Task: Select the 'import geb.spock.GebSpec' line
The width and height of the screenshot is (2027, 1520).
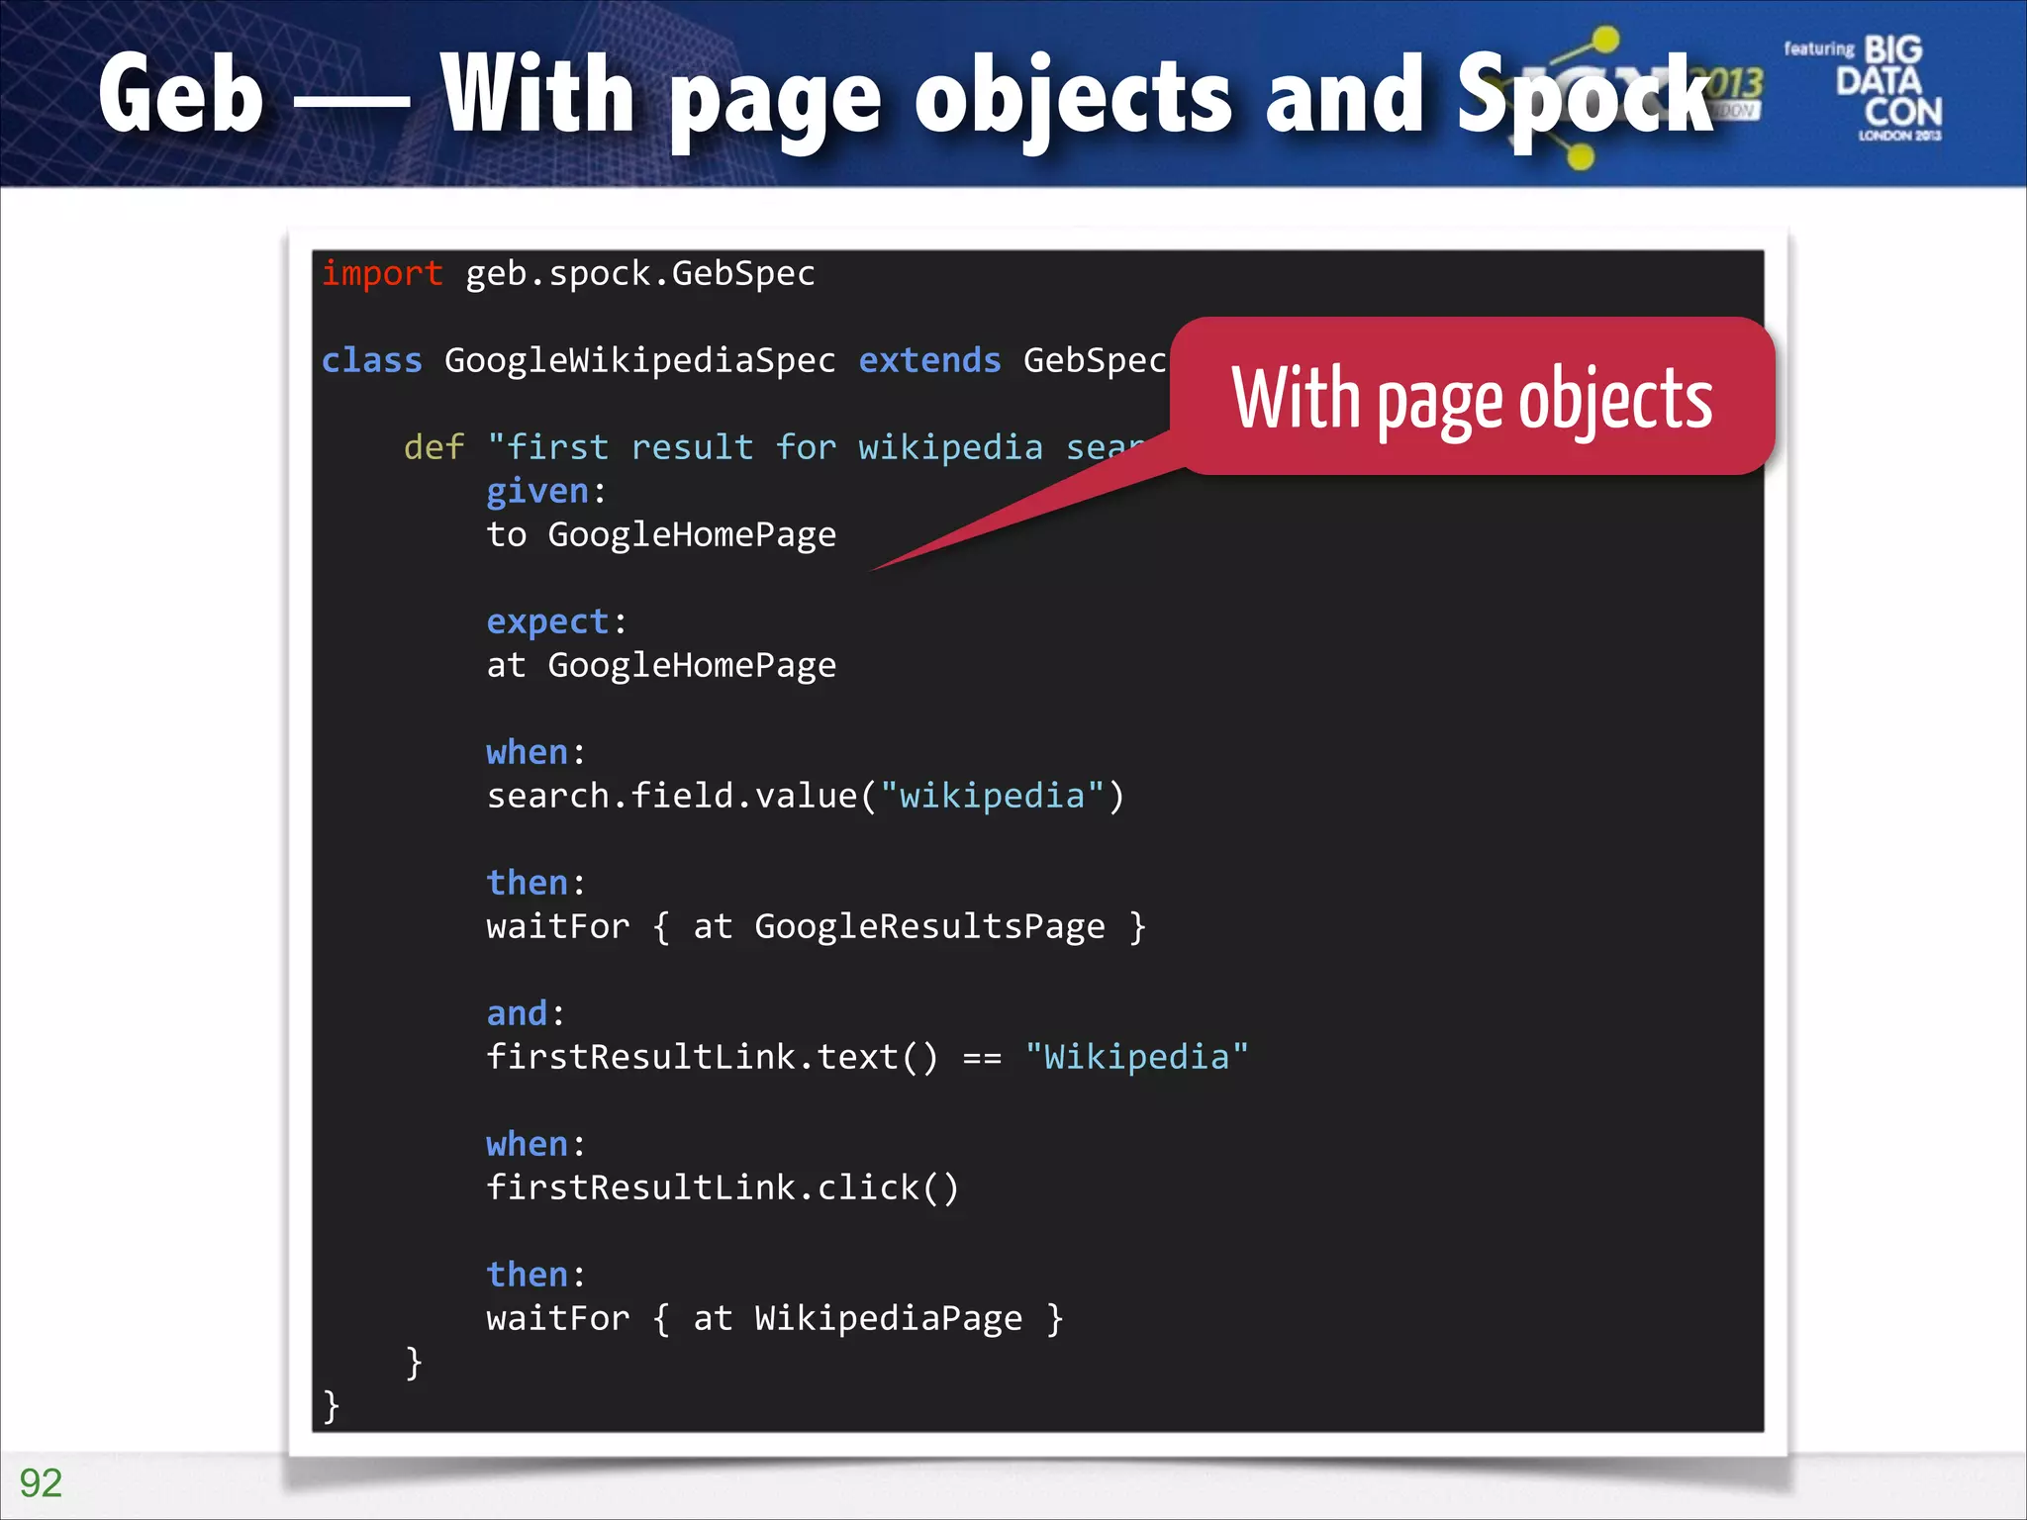Action: (x=568, y=273)
